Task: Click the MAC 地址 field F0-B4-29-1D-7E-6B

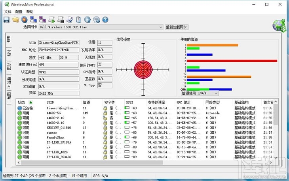Action: (x=59, y=50)
